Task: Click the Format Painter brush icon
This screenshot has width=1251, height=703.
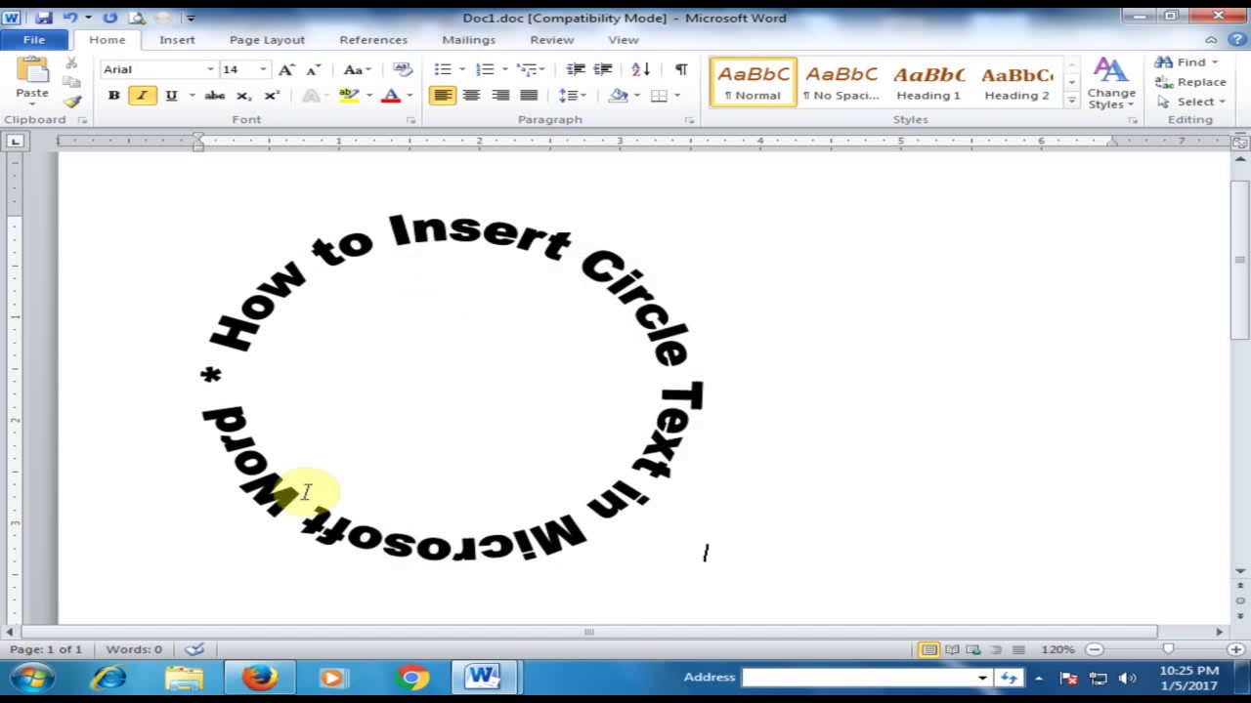Action: (71, 101)
